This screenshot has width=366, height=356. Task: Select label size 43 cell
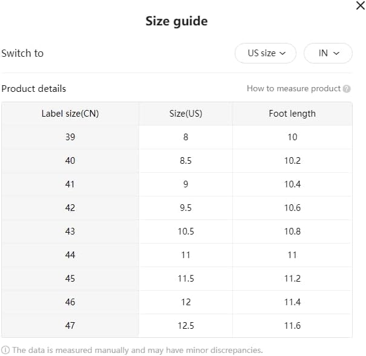click(70, 231)
